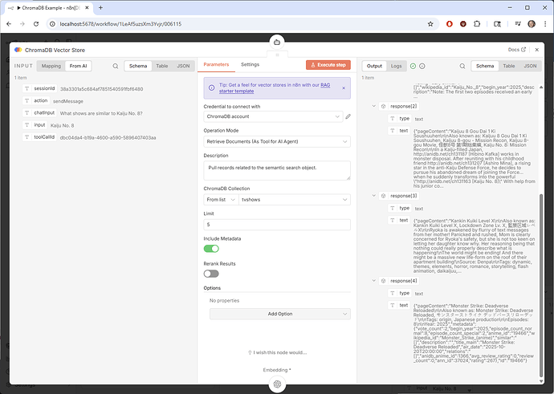Click the Opera extension icon
Image resolution: width=554 pixels, height=394 pixels.
pos(450,24)
